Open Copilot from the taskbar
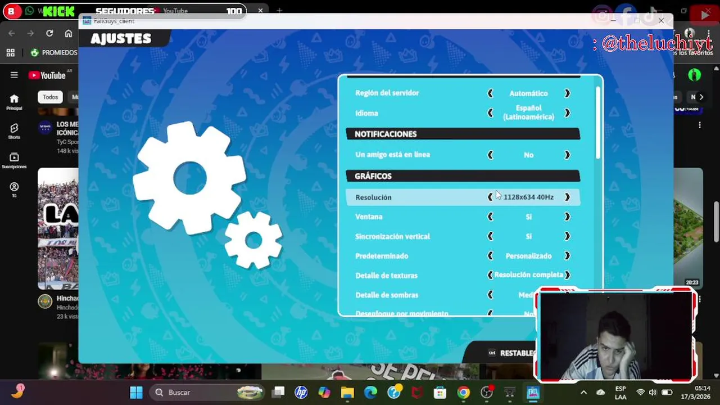The width and height of the screenshot is (720, 405). (324, 393)
